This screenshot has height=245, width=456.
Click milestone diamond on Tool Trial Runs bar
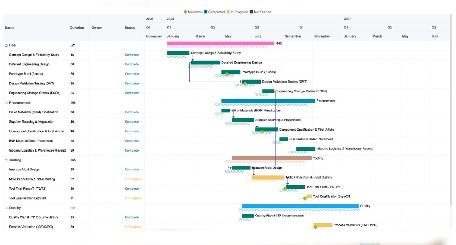(285, 189)
